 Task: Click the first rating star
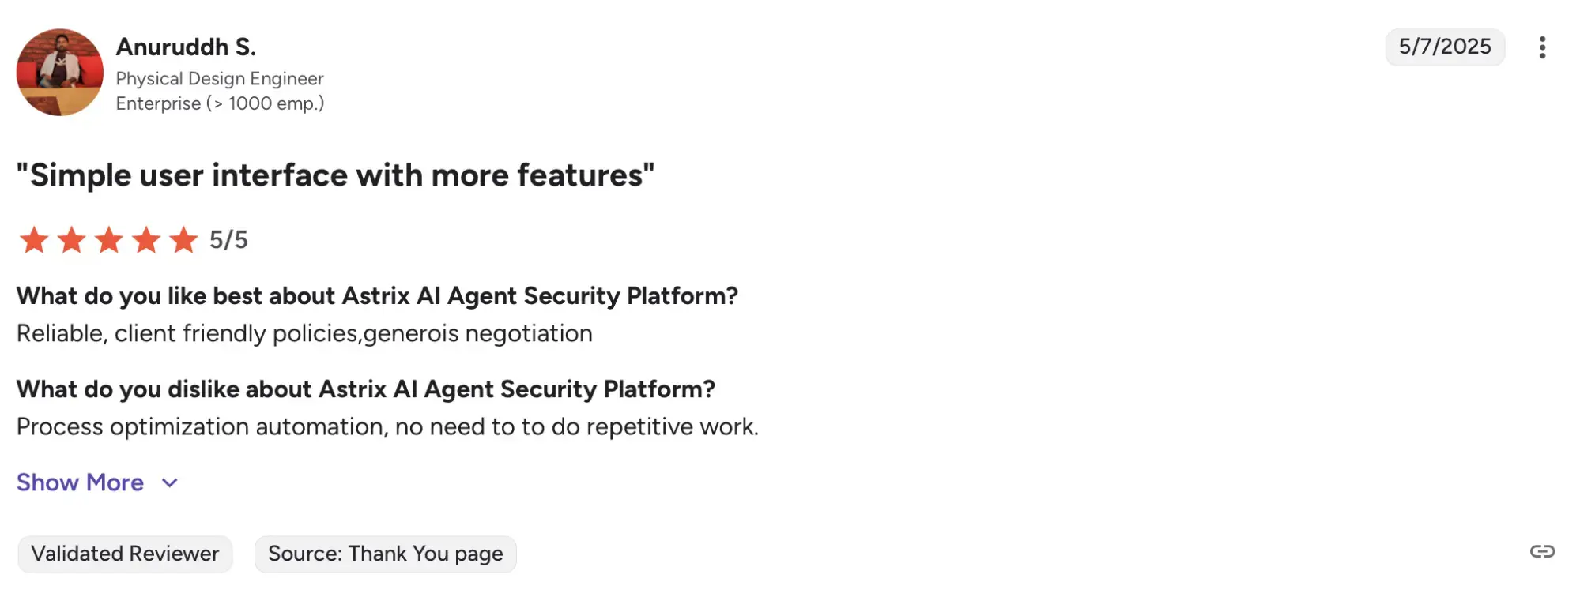tap(34, 239)
